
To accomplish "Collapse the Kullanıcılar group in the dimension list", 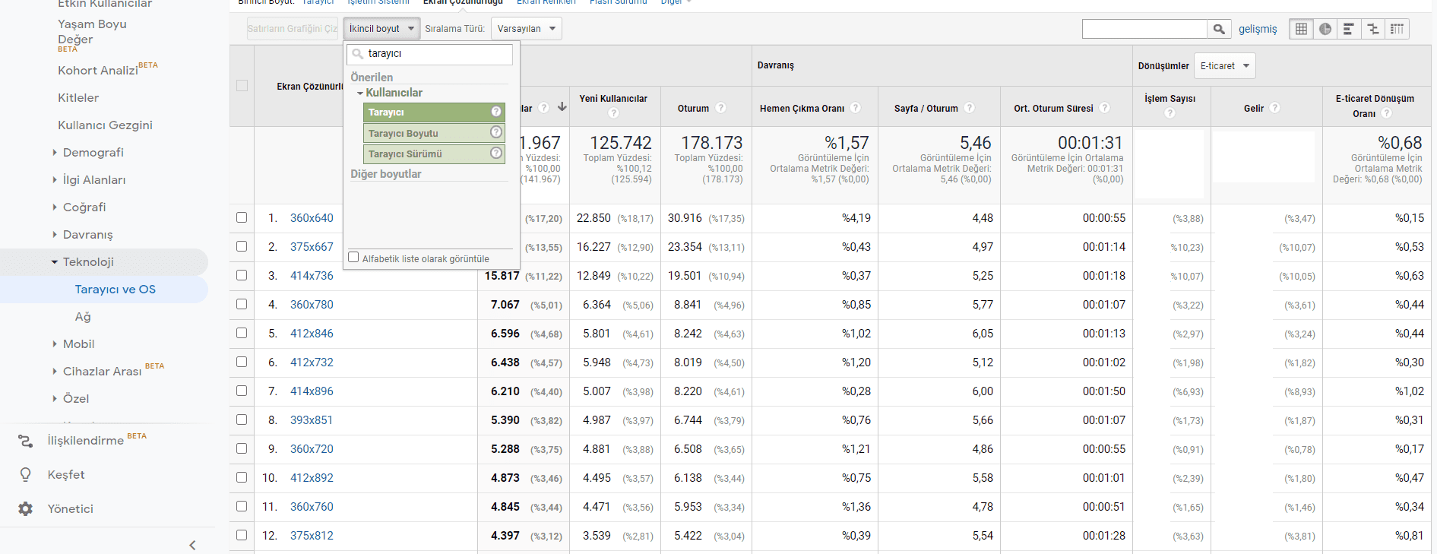I will 360,93.
